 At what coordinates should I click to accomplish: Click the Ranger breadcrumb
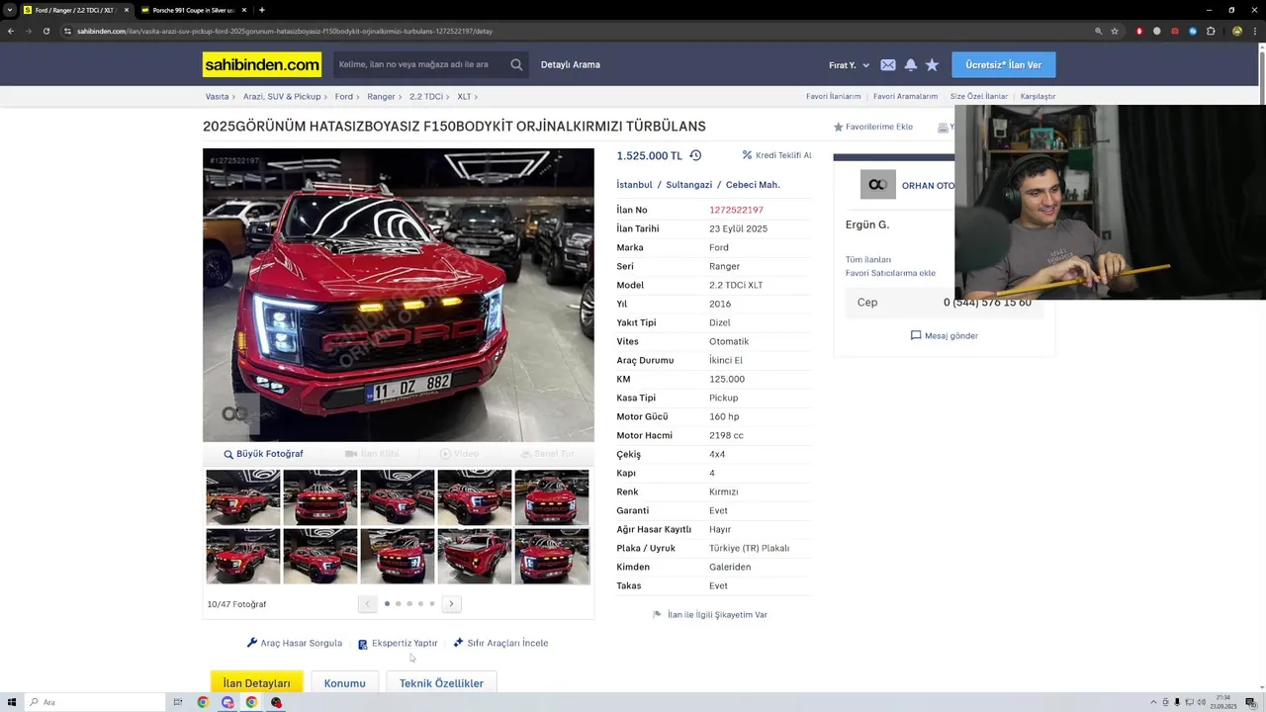coord(381,96)
